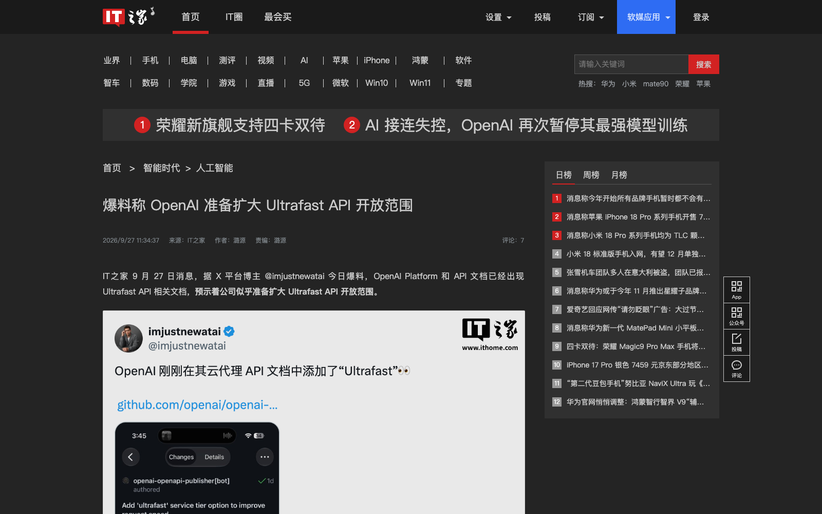Expand the 设置 dropdown
Viewport: 822px width, 514px height.
(498, 17)
